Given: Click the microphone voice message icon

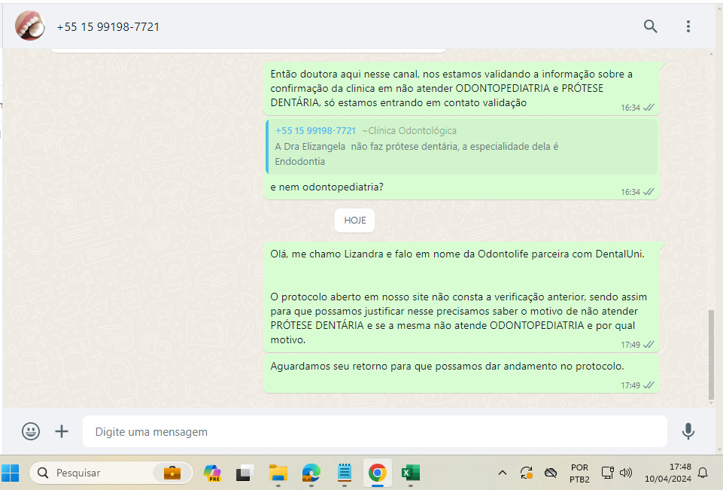Looking at the screenshot, I should (x=688, y=431).
